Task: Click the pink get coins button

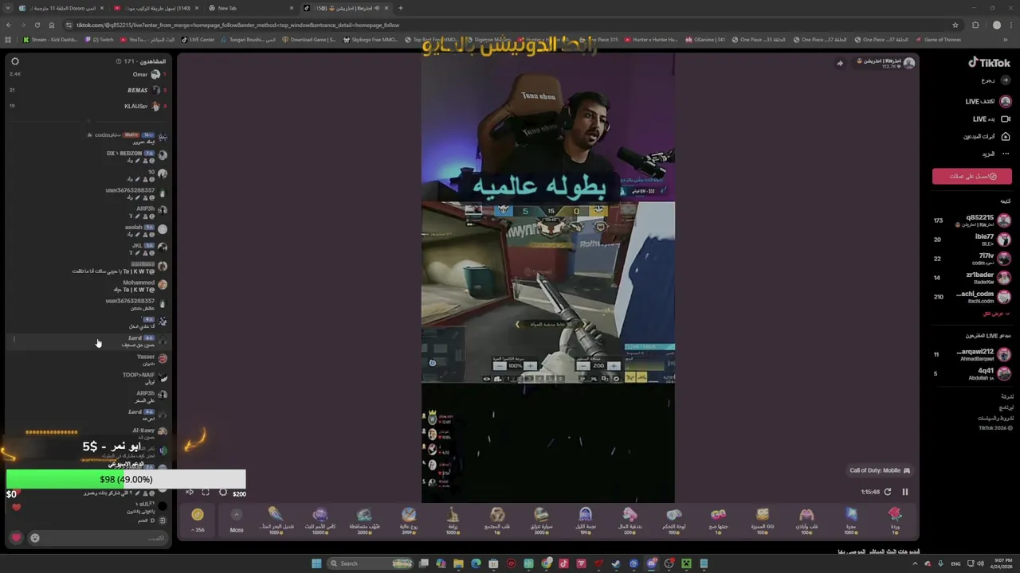Action: [x=972, y=176]
